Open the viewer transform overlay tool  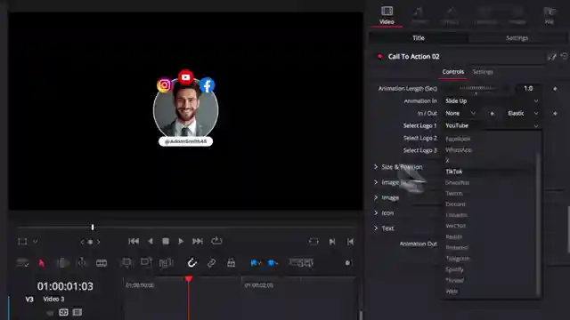pos(22,242)
